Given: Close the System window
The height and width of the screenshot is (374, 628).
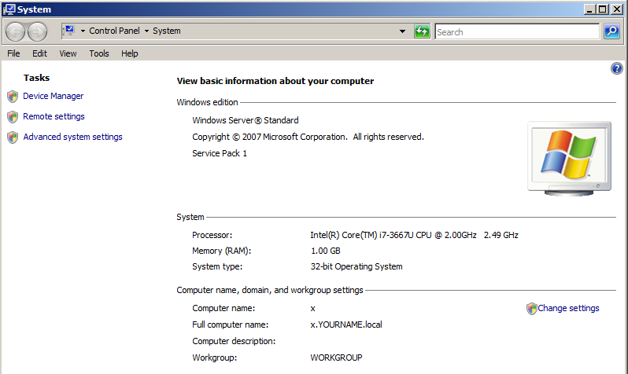Looking at the screenshot, I should (x=617, y=9).
